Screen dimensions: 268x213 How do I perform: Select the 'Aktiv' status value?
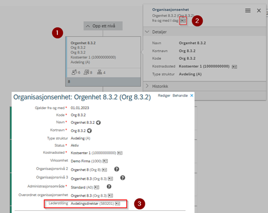[75, 146]
